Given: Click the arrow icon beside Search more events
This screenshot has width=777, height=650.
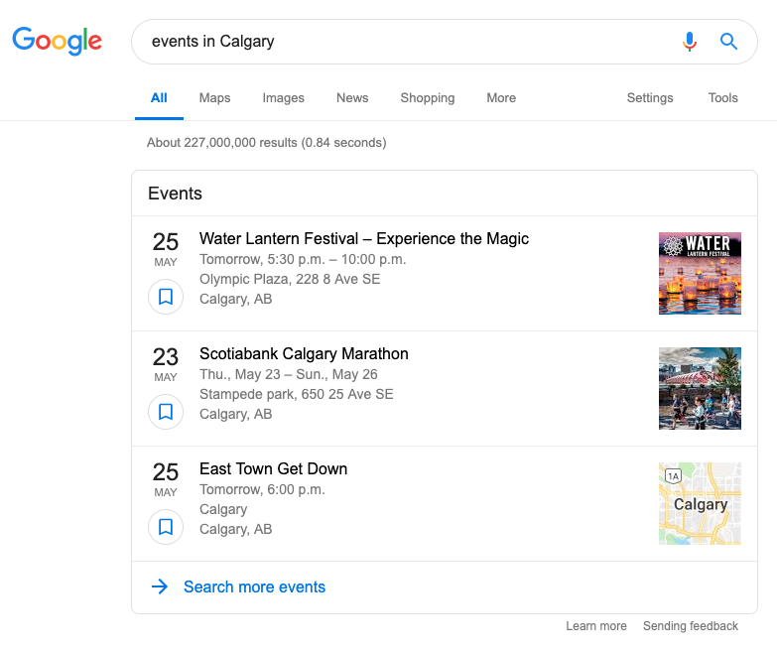Looking at the screenshot, I should [160, 586].
